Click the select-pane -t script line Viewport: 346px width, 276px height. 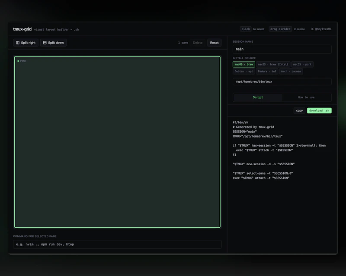click(x=263, y=173)
